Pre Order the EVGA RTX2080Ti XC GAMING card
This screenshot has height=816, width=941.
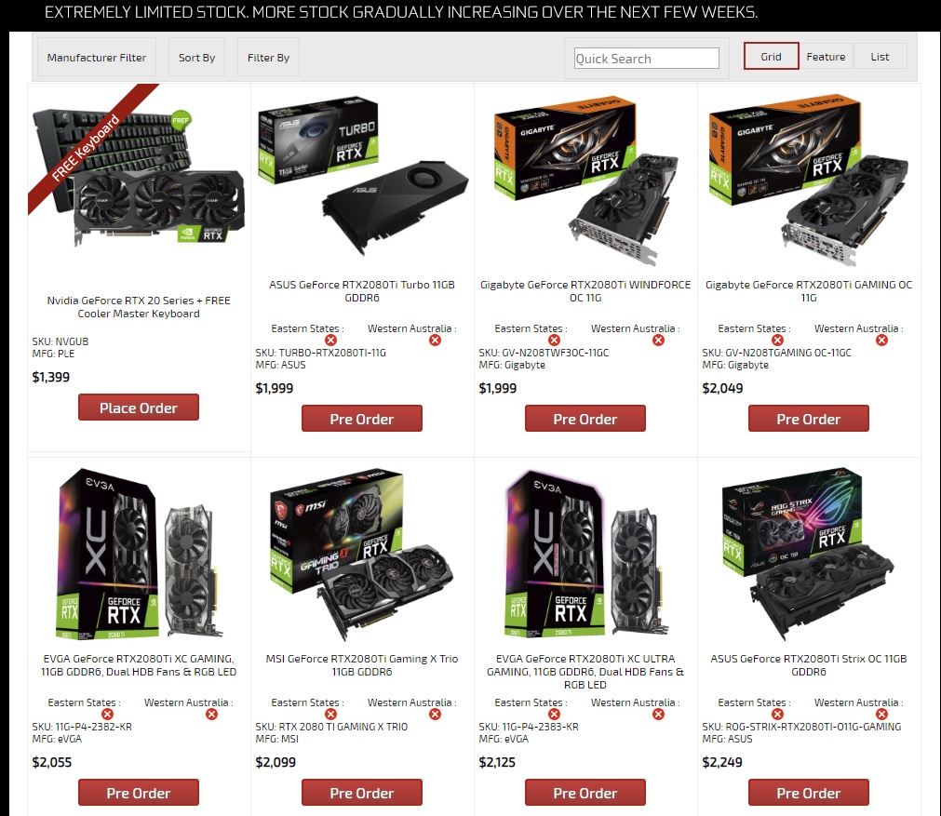[x=139, y=793]
